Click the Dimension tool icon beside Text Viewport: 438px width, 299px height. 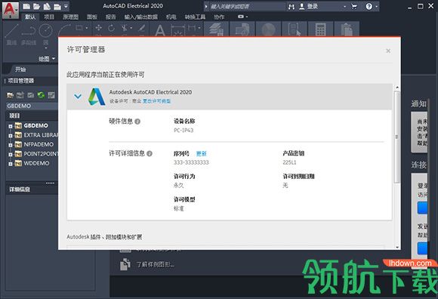click(177, 30)
